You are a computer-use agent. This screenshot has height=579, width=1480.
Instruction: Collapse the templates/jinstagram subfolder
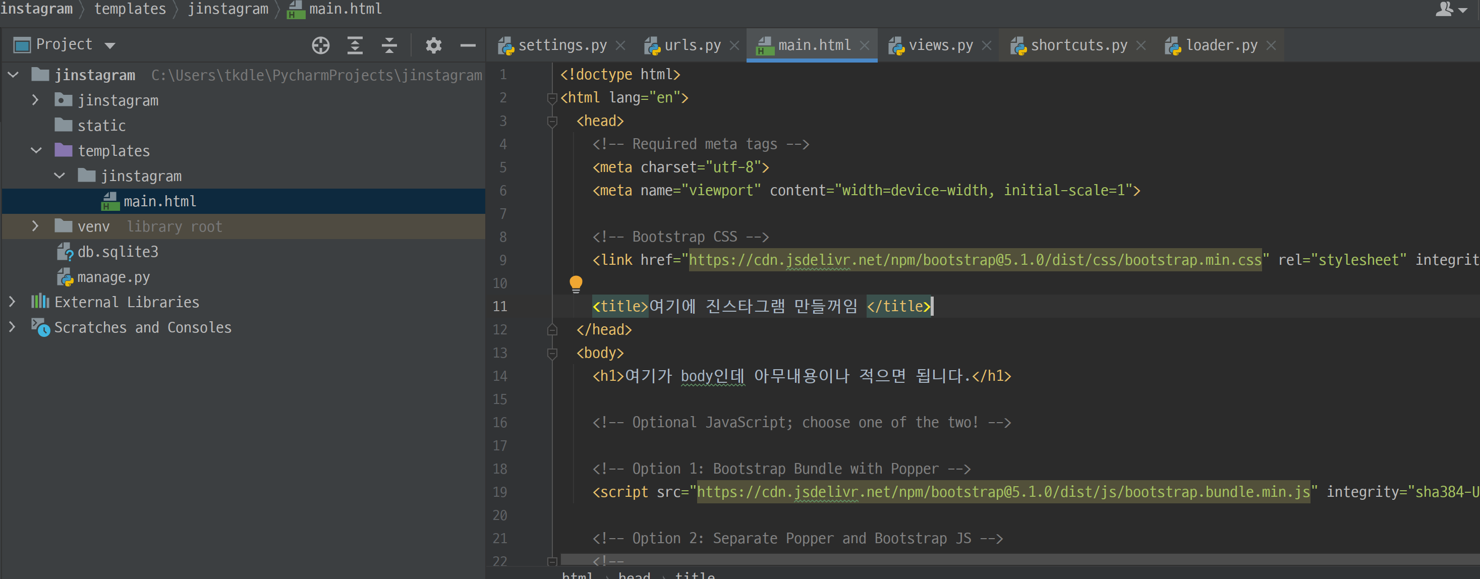(59, 176)
